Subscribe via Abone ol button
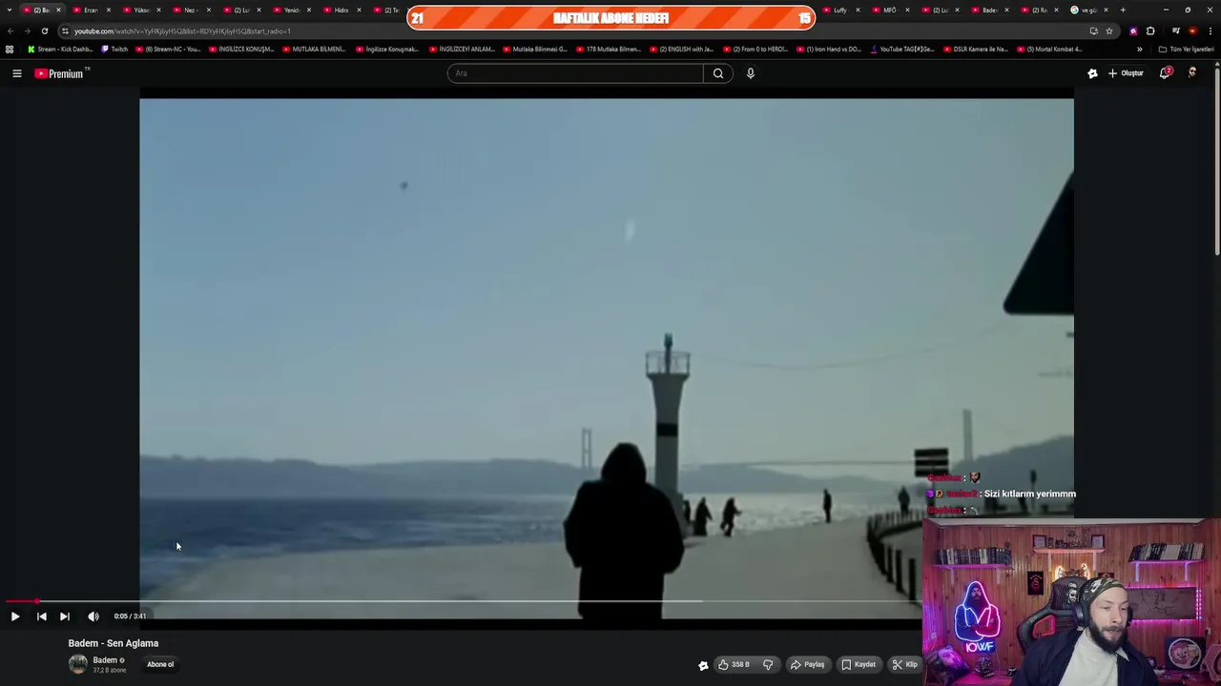Screen dimensions: 1221x686 [160, 664]
